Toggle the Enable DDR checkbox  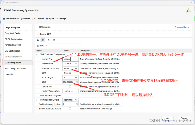[38, 34]
